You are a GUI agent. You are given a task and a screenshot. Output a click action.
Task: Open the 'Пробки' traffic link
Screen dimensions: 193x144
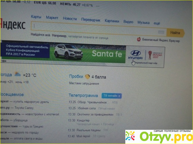coord(76,76)
